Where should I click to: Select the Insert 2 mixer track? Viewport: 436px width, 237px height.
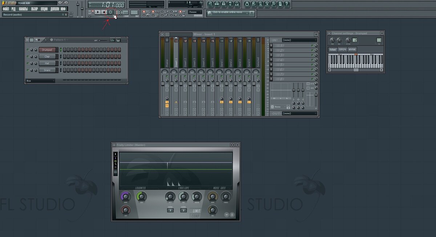pos(185,53)
